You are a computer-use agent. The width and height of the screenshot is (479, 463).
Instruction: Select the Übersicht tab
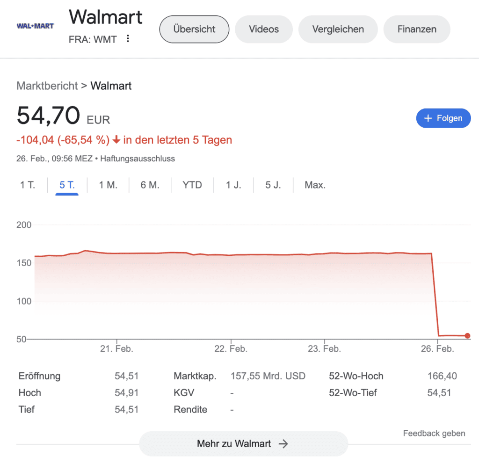click(x=194, y=29)
